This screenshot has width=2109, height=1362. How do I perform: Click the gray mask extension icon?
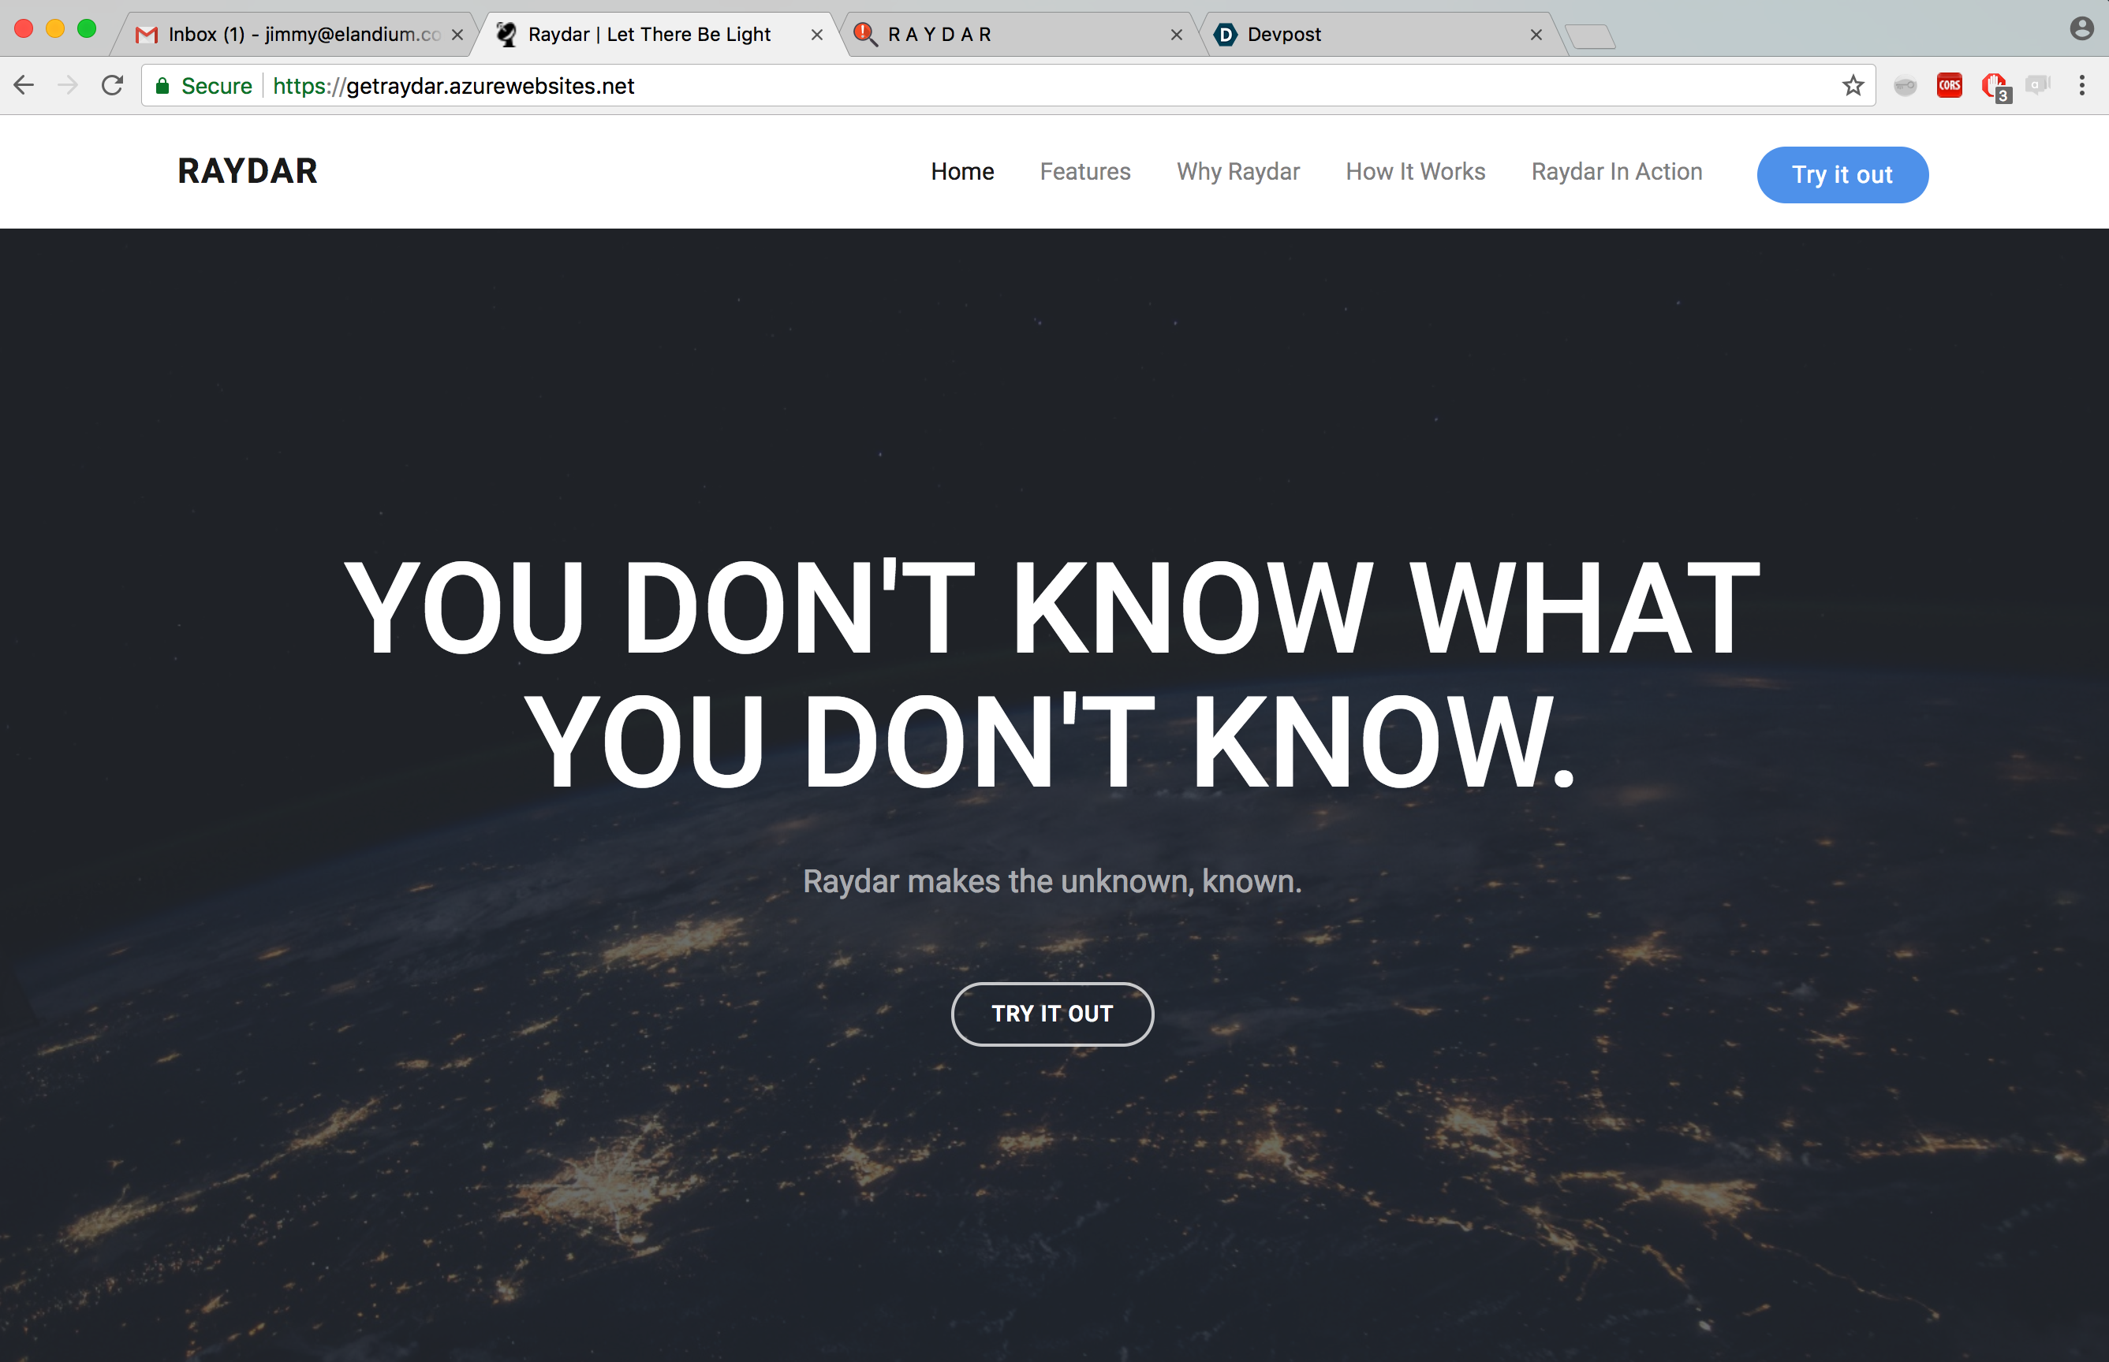click(1905, 86)
